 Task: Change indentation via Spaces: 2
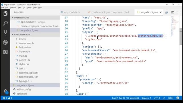coord(146,98)
